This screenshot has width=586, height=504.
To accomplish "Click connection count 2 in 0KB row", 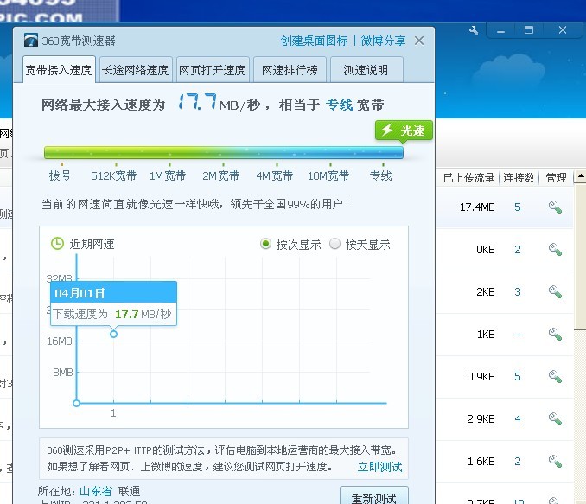I will point(518,249).
